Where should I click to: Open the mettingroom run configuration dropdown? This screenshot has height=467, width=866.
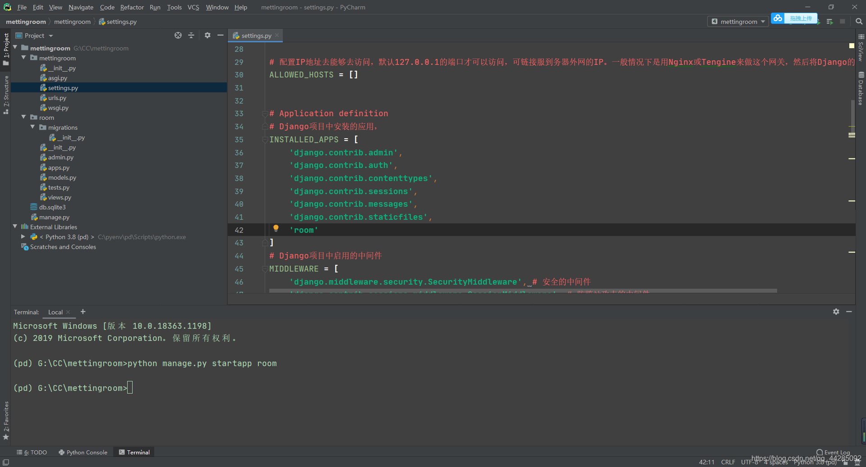pos(738,21)
